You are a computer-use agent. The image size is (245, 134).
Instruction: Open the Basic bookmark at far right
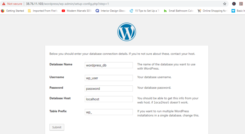tap(238, 11)
